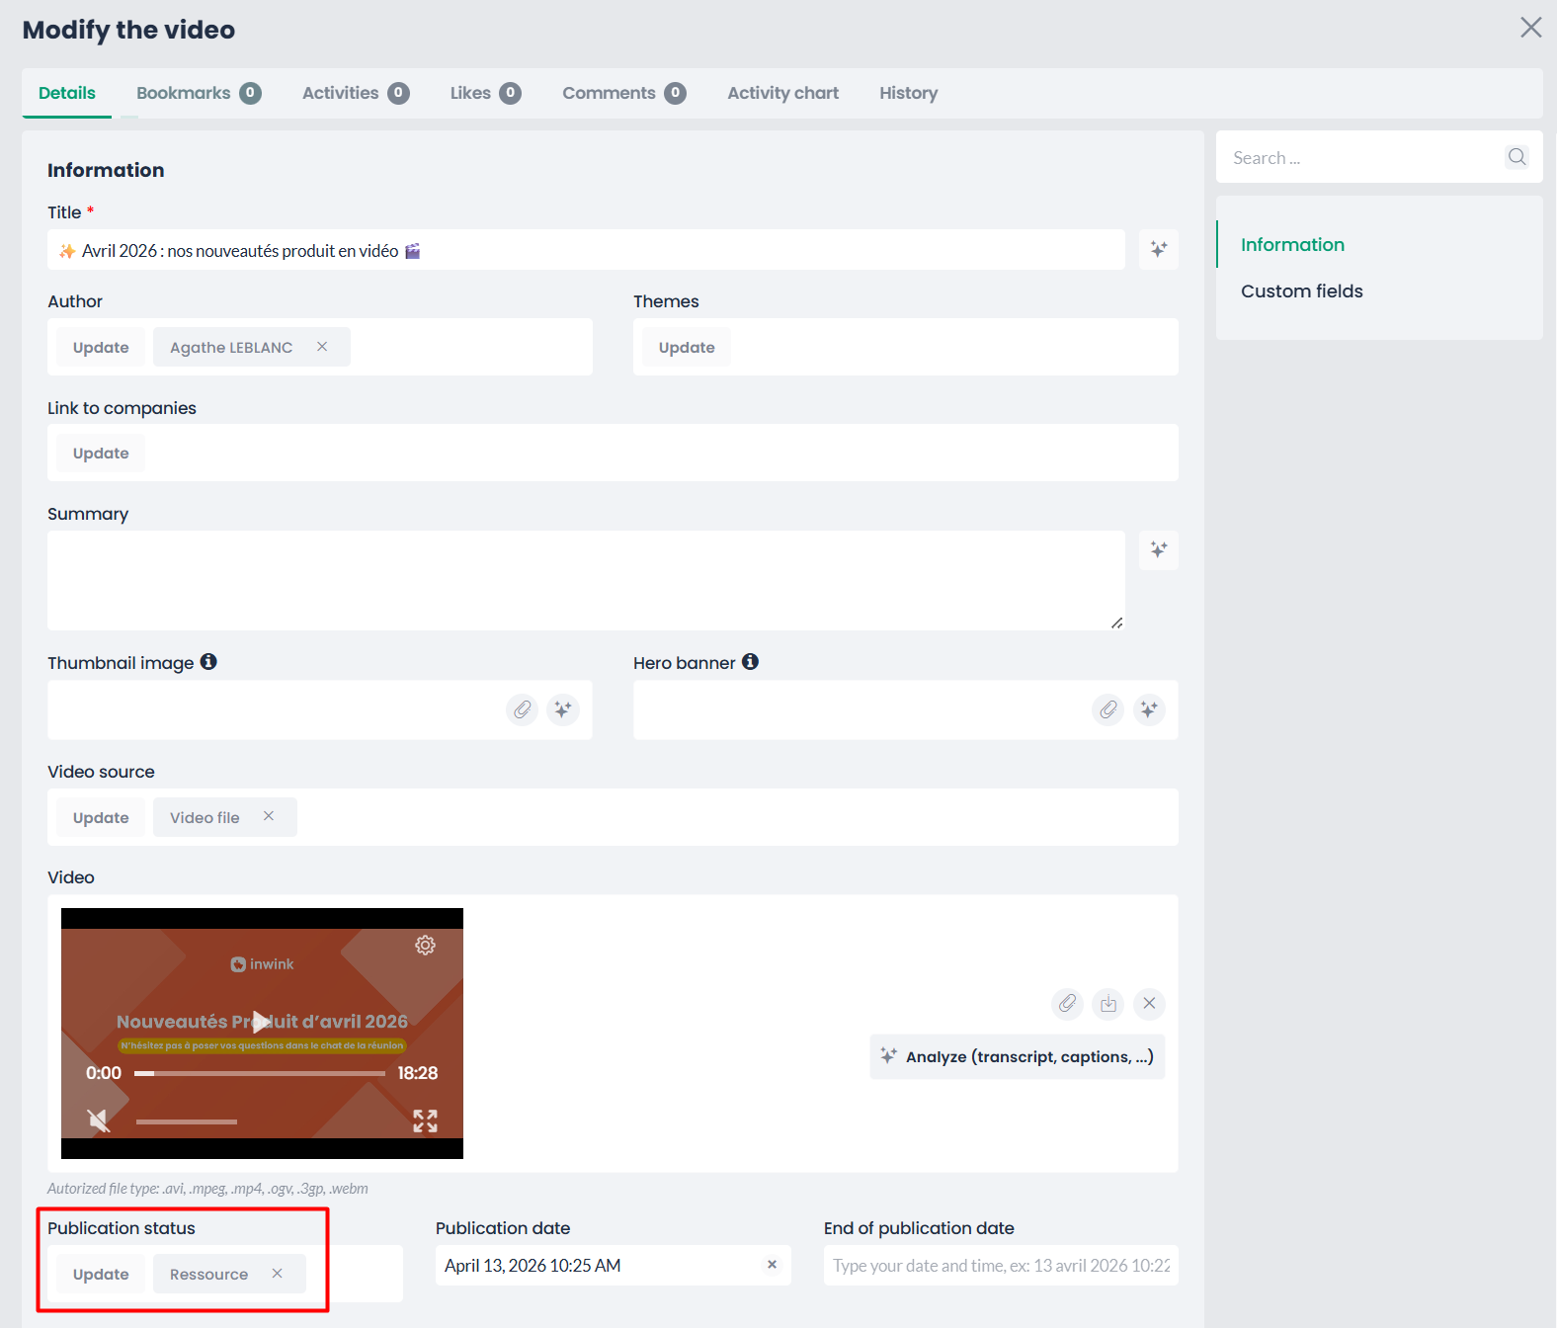Open video player settings gear
Image resolution: width=1557 pixels, height=1328 pixels.
[x=425, y=946]
